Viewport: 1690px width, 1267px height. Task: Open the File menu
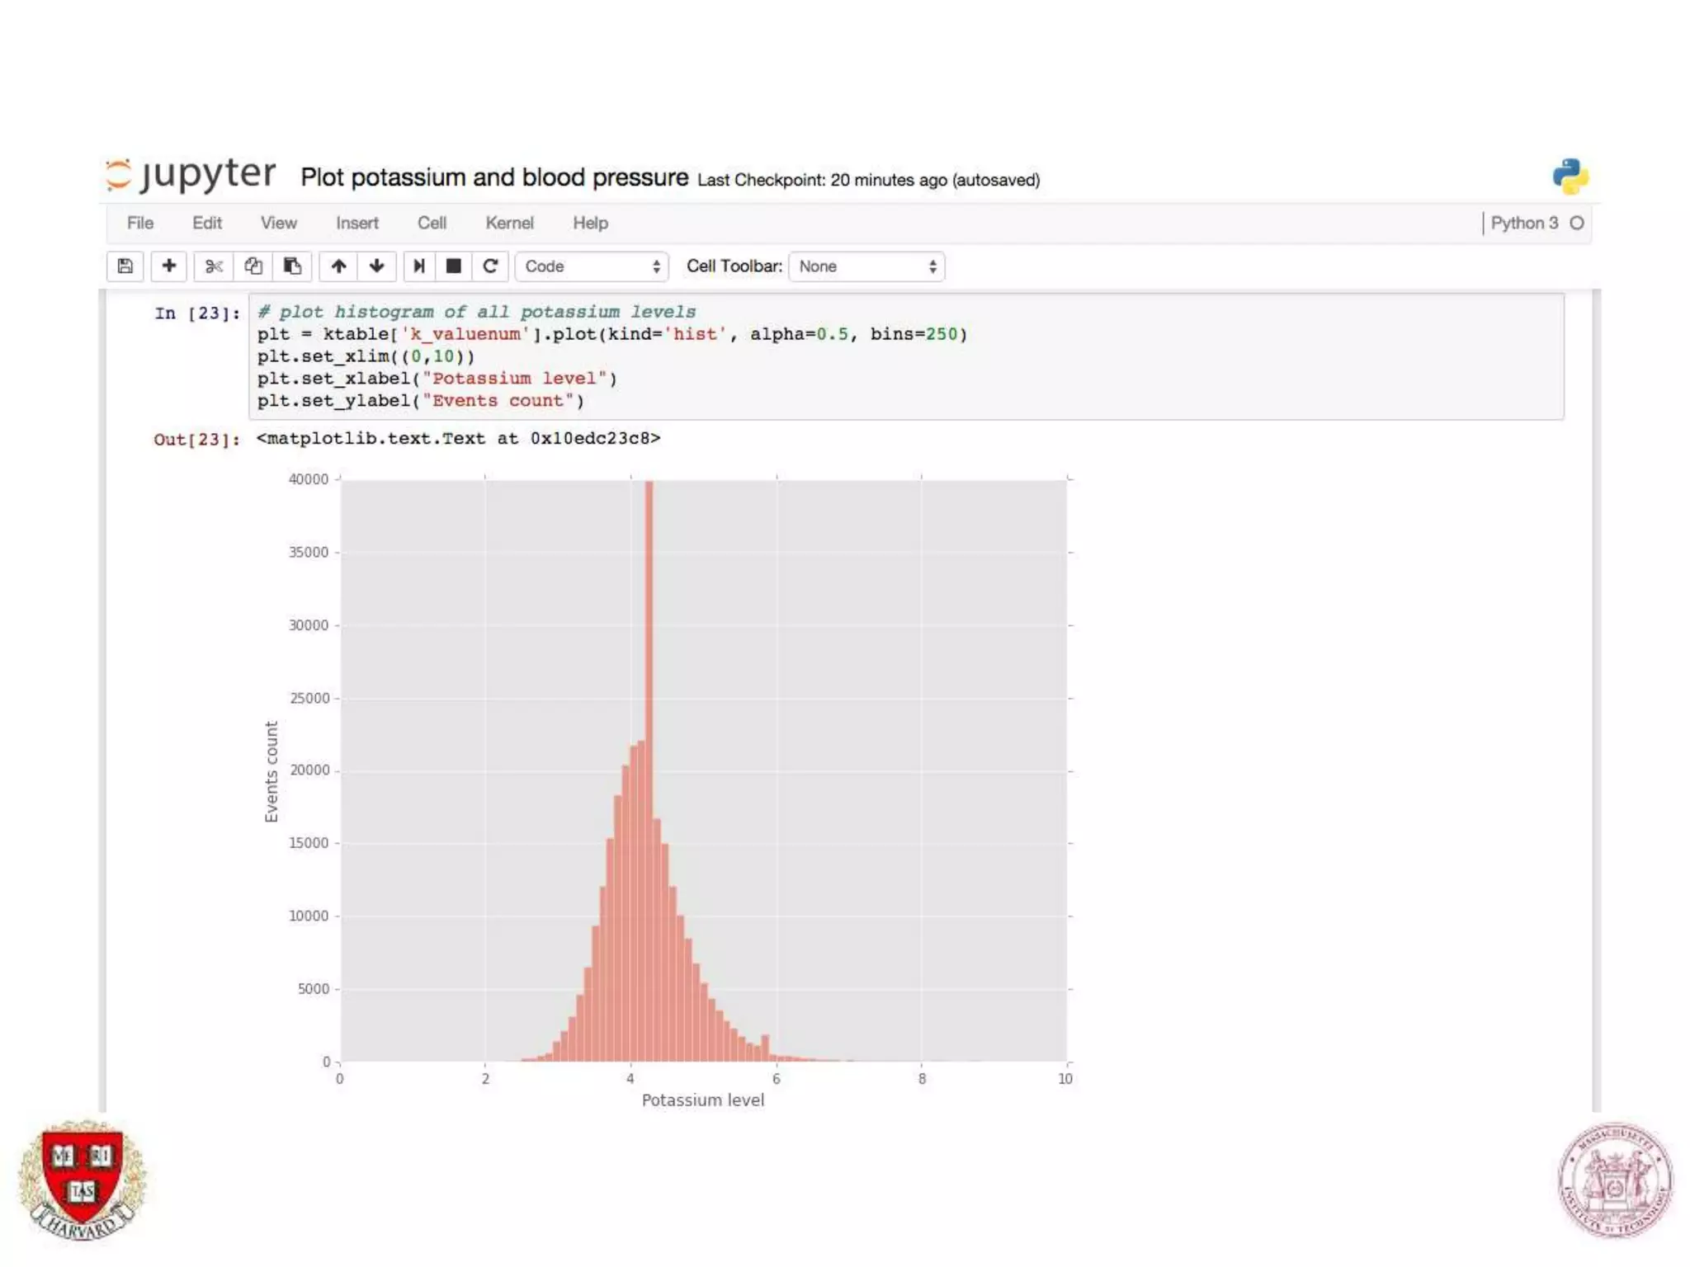(140, 223)
